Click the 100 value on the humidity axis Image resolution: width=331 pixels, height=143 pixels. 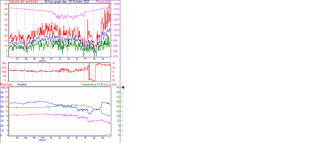pos(2,88)
